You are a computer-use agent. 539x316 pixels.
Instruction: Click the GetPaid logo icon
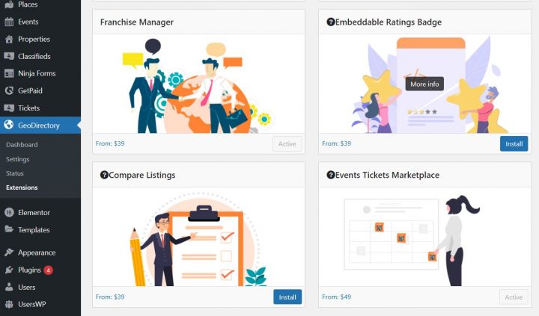pos(9,90)
